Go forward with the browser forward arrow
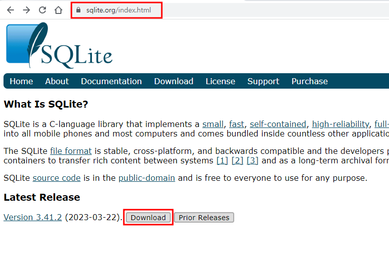This screenshot has height=255, width=389. 26,10
